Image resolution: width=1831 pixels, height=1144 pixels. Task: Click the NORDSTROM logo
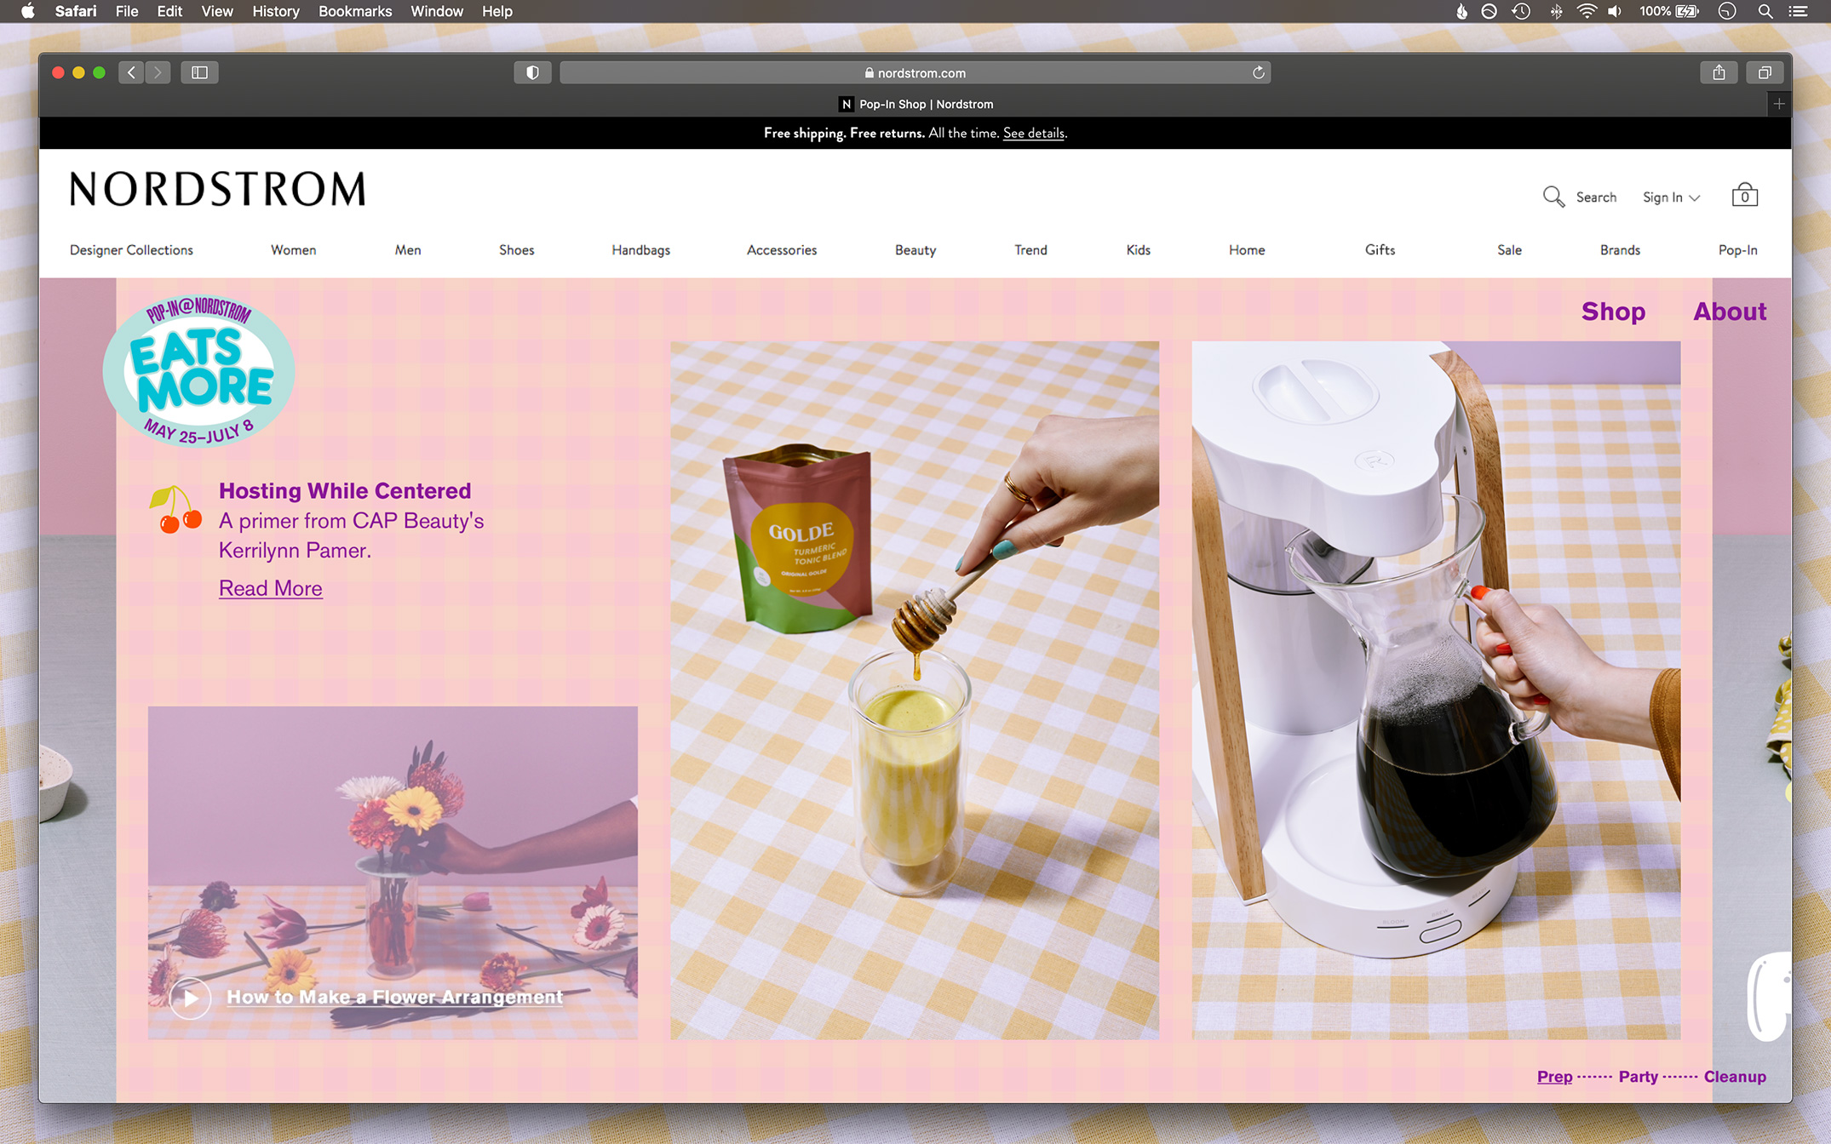pos(217,189)
